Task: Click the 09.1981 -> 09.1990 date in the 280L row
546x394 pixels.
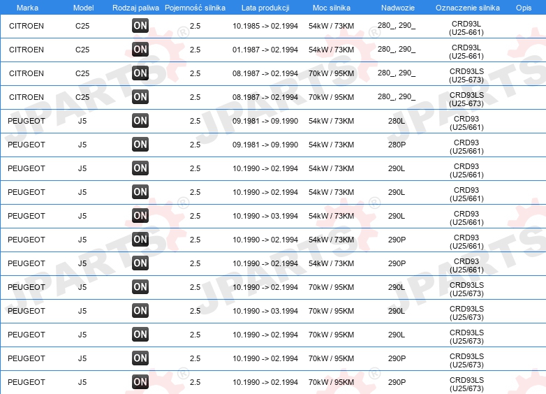Action: (x=265, y=121)
